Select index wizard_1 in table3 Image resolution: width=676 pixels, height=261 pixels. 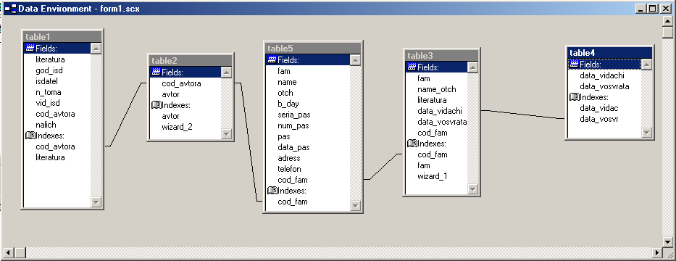click(432, 176)
